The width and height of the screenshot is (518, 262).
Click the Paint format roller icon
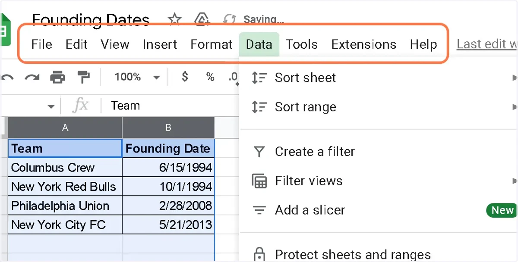[83, 78]
